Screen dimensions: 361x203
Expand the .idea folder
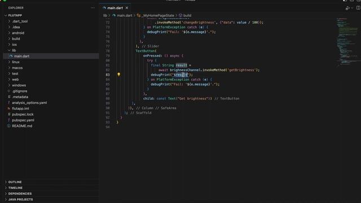[x=16, y=27]
